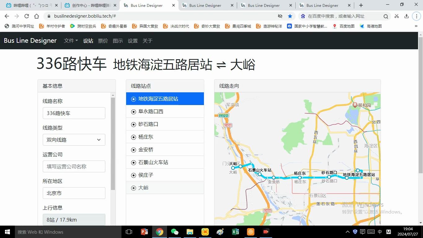Click the 基本信息 panel scrollbar
The height and width of the screenshot is (238, 423).
pyautogui.click(x=113, y=144)
